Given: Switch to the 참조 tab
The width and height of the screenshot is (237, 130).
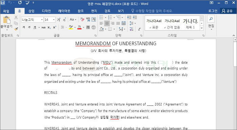Looking at the screenshot, I should point(81,11).
